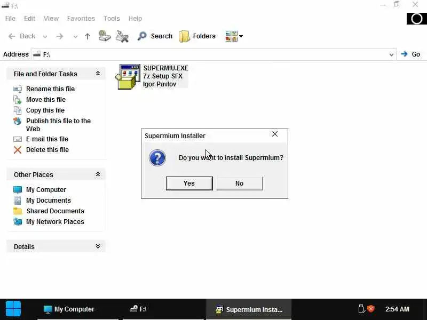Click the Back arrow icon
This screenshot has width=427, height=320.
click(11, 36)
